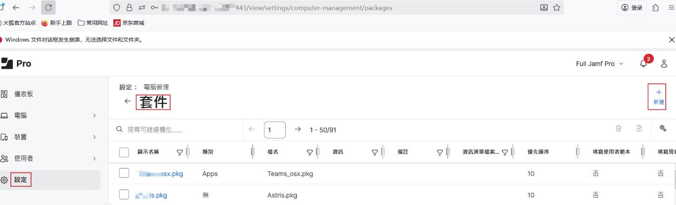Viewport: 676px width, 205px height.
Task: Toggle the select-all checkbox in table header
Action: point(124,152)
